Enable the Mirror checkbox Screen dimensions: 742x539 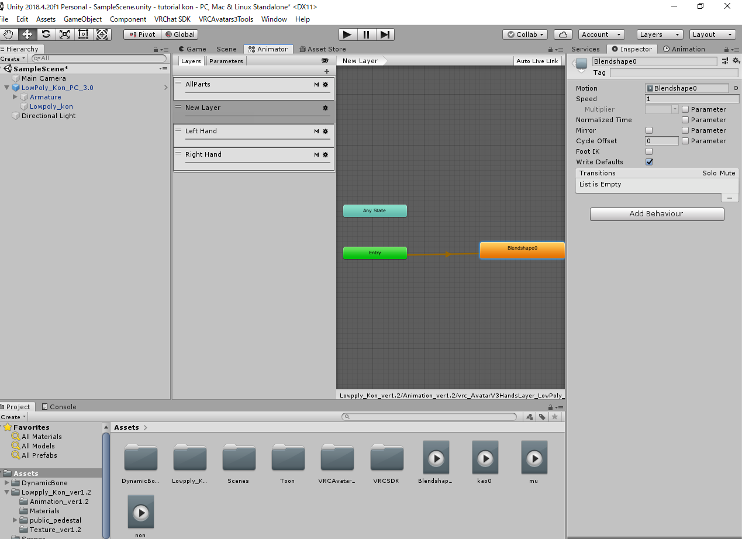tap(649, 130)
